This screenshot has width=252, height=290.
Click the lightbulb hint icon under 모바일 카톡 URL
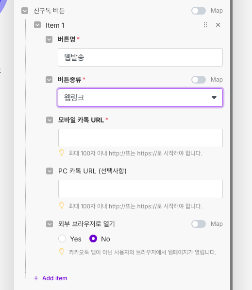(62, 153)
